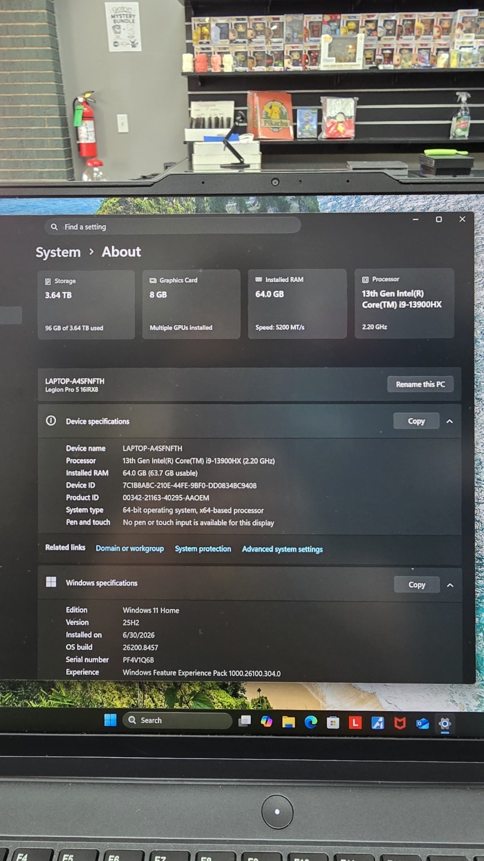
Task: Select device name value LAPTOP-A4SFNFTH in specifications
Action: (x=152, y=448)
